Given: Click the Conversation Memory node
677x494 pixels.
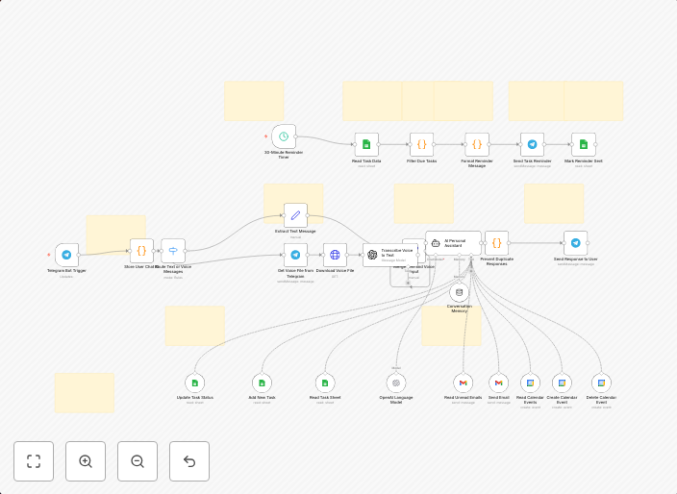Looking at the screenshot, I should (x=460, y=292).
